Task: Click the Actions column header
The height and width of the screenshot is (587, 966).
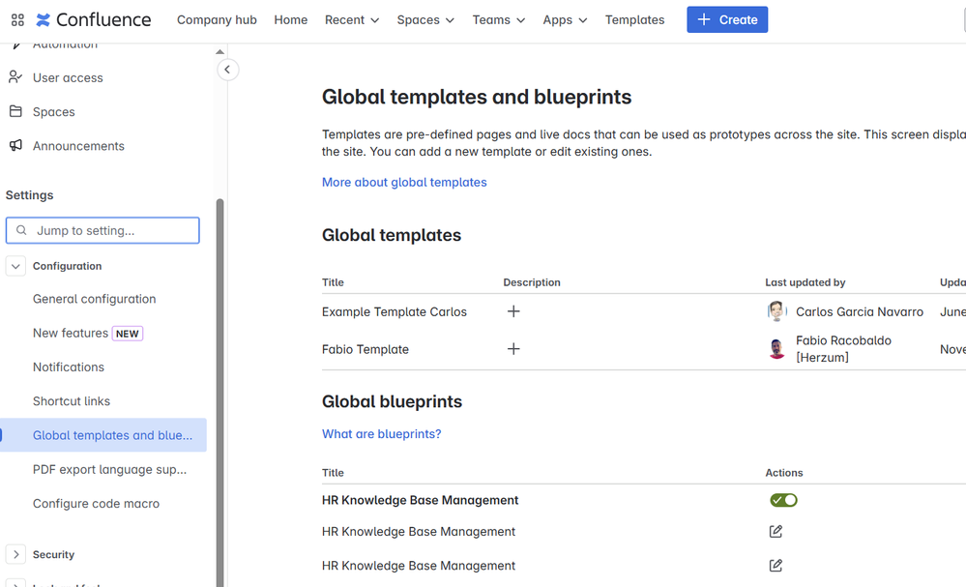Action: pos(783,473)
